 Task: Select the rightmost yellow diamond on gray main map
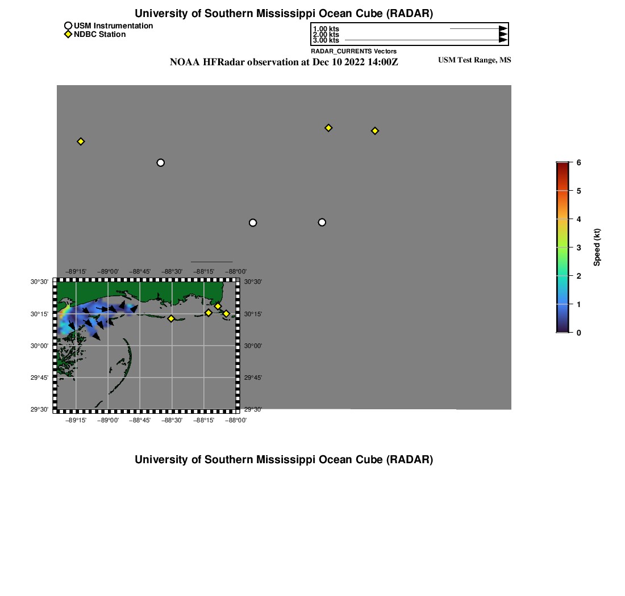point(375,131)
